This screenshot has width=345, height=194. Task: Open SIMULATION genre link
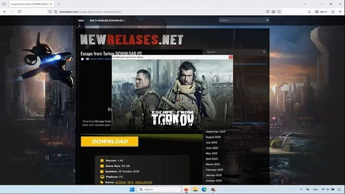(144, 183)
